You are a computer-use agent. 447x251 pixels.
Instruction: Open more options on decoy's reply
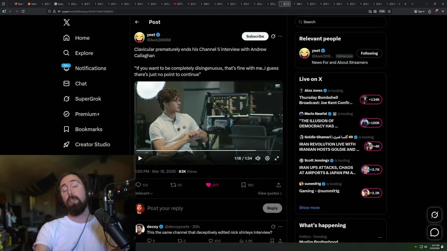coord(280,227)
